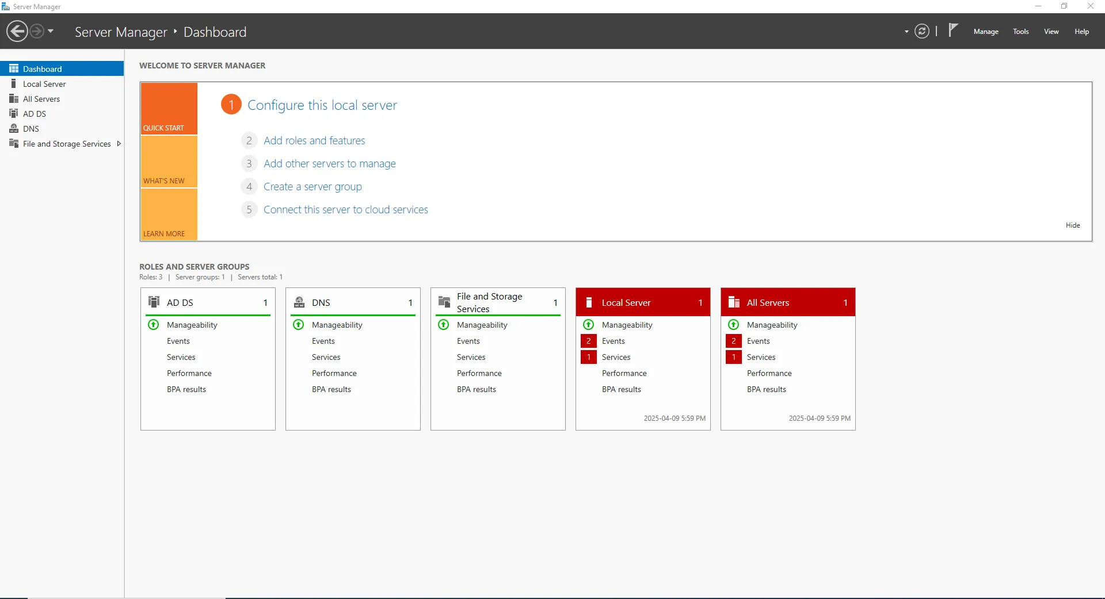Click the All Servers tile header icon
Image resolution: width=1105 pixels, height=599 pixels.
click(x=734, y=302)
